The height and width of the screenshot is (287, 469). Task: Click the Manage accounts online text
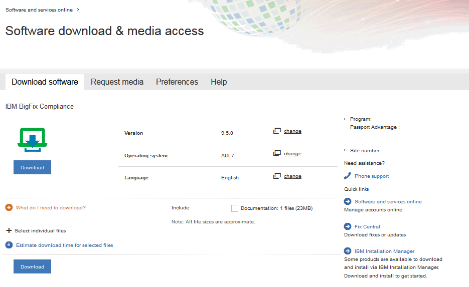373,210
